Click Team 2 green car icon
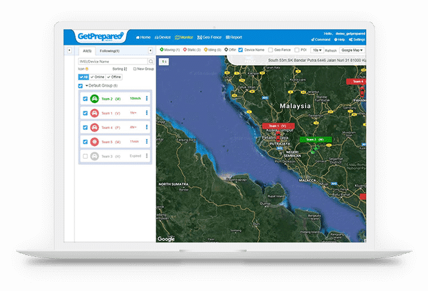Screen dimensions: 428x291 pyautogui.click(x=95, y=98)
